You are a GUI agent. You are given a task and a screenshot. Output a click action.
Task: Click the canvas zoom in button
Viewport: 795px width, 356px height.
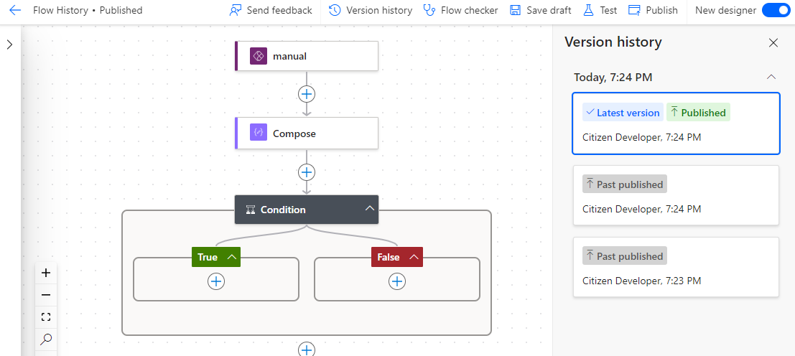tap(46, 273)
